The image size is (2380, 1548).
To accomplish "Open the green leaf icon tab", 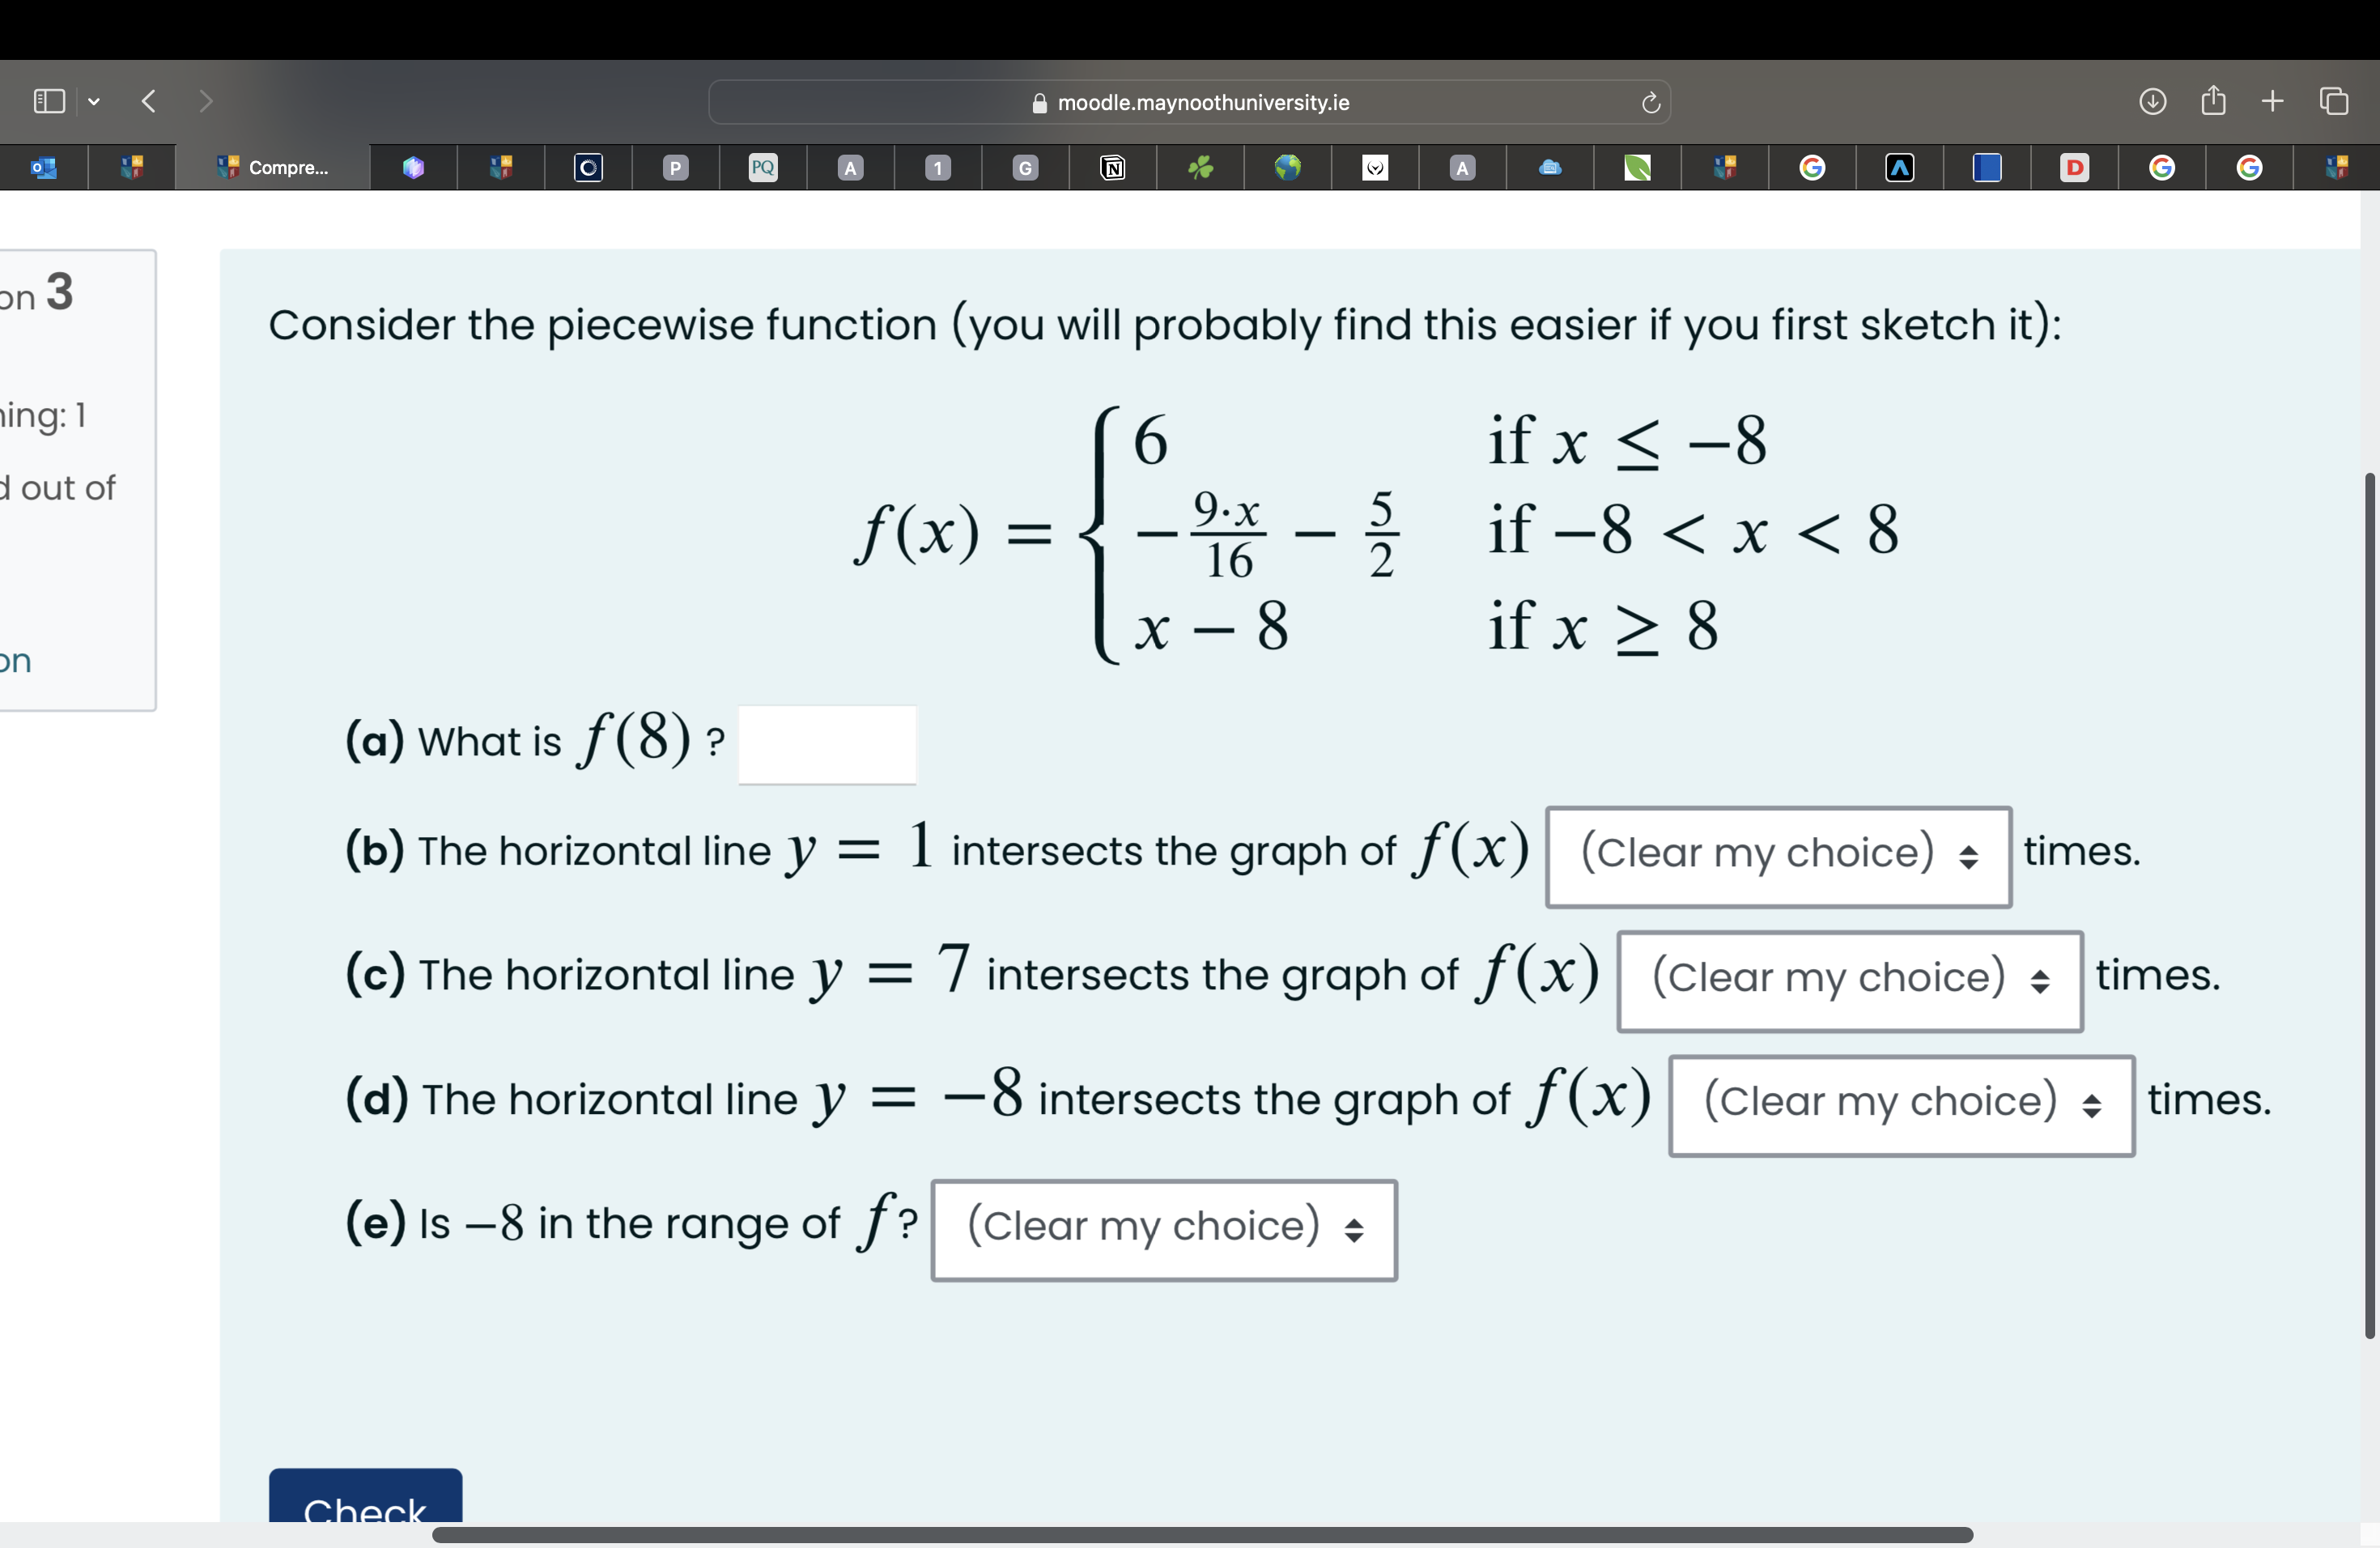I will tap(1637, 167).
